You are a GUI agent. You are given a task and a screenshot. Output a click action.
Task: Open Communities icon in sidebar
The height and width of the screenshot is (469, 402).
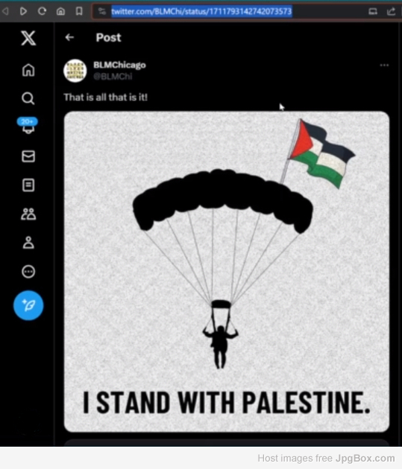tap(28, 214)
